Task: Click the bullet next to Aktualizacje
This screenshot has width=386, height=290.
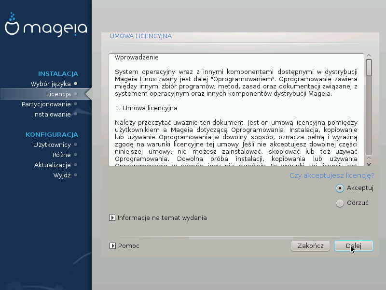Action: click(76, 165)
